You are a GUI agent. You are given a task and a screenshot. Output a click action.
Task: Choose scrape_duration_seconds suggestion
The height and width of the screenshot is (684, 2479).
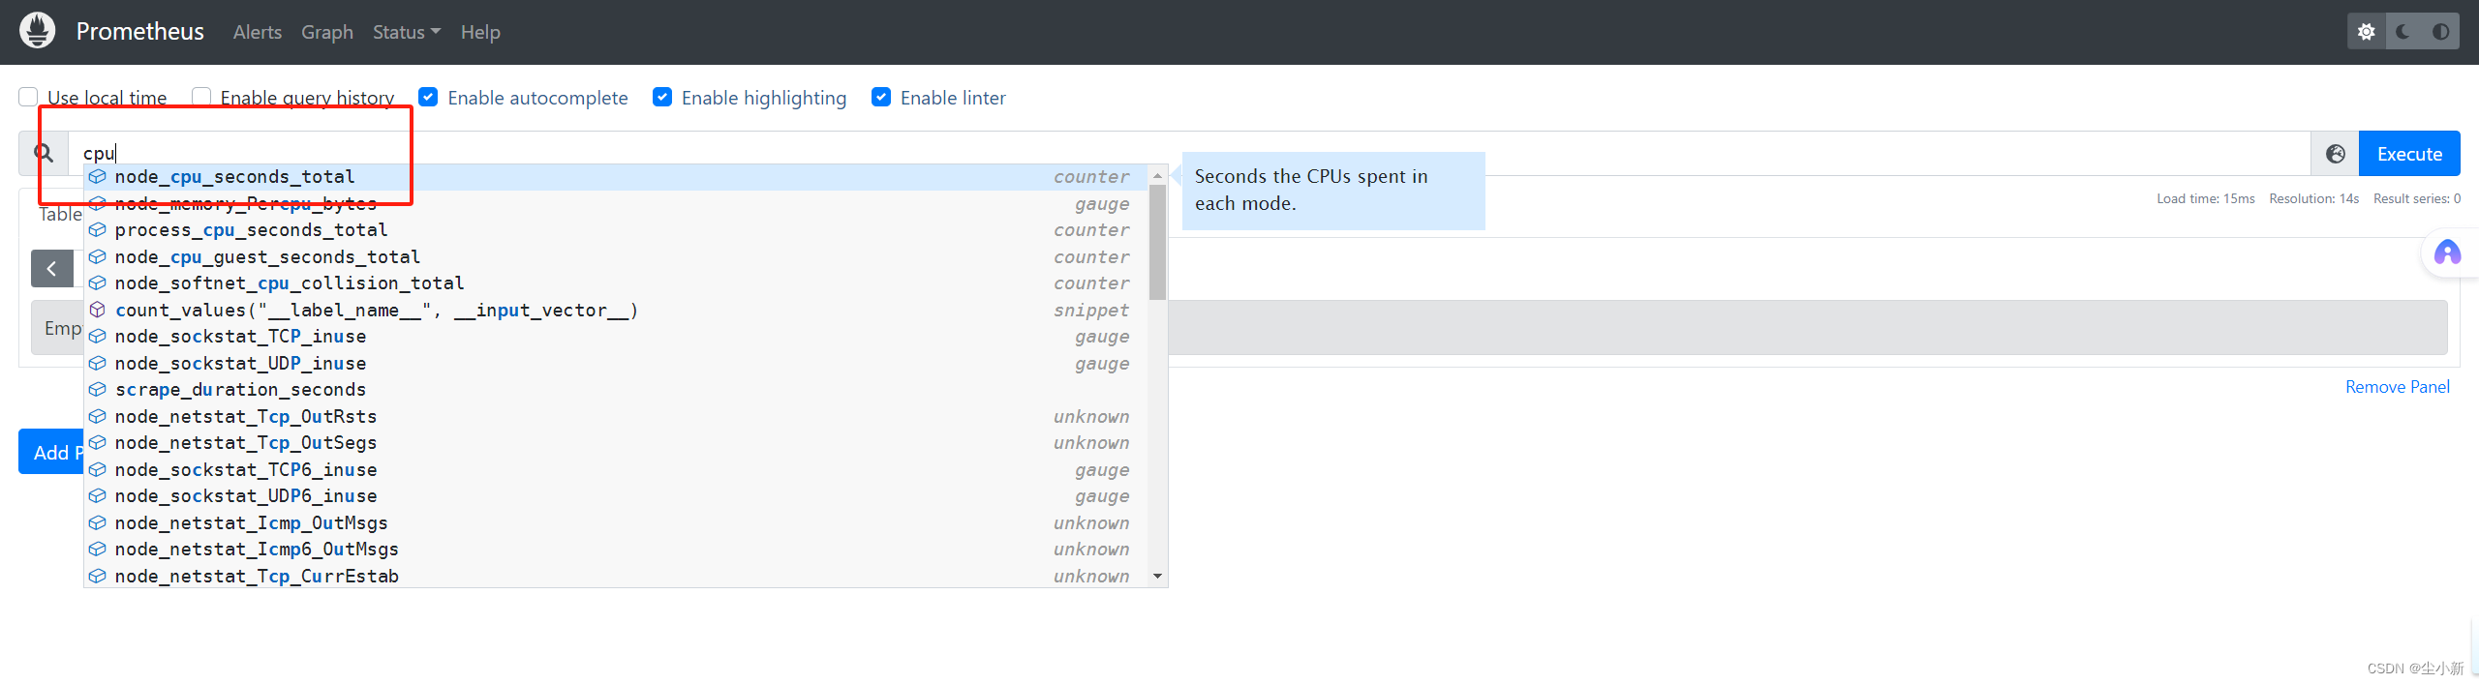(x=616, y=390)
